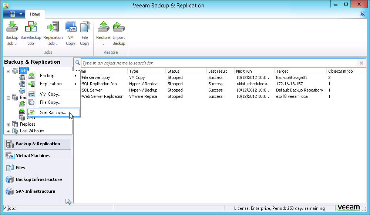Open the Restore dropdown arrow
Screen dimensions: 370x215
tap(103, 44)
